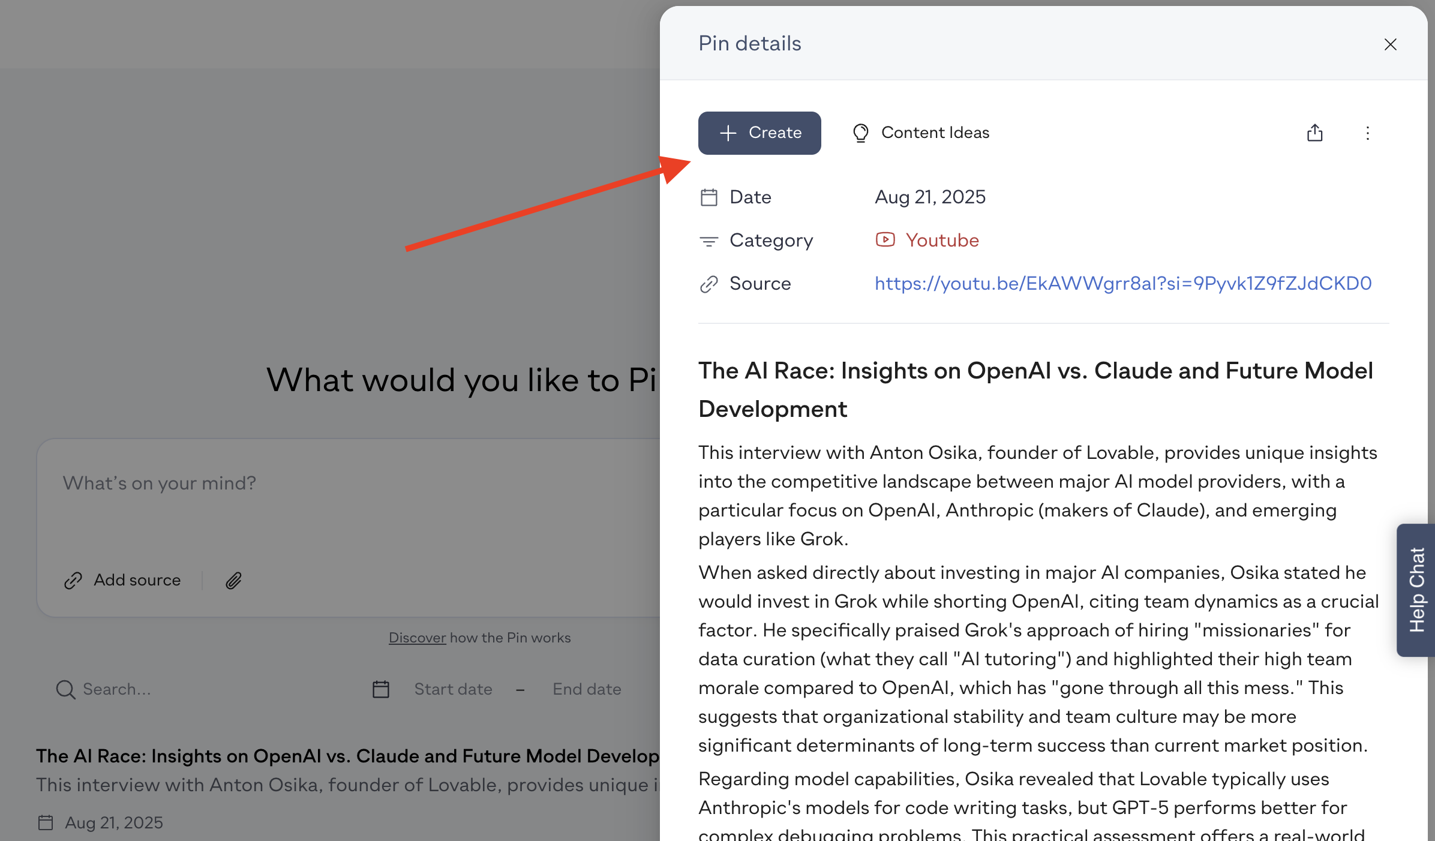The image size is (1435, 841).
Task: Click the magnifier search icon
Action: (65, 689)
